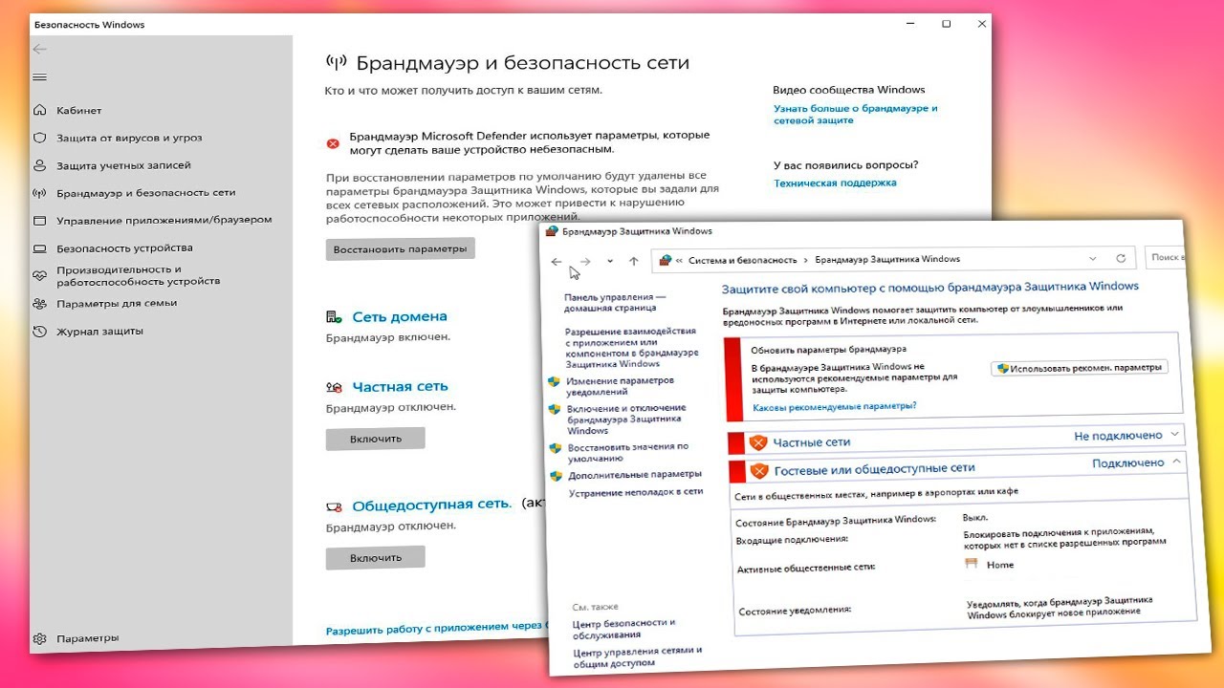Click the firewall icon in the breadcrumb address bar
The height and width of the screenshot is (688, 1224).
click(x=666, y=260)
